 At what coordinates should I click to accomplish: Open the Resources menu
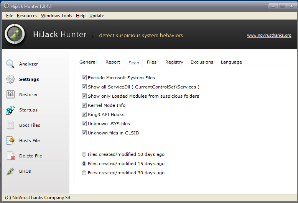coord(27,16)
